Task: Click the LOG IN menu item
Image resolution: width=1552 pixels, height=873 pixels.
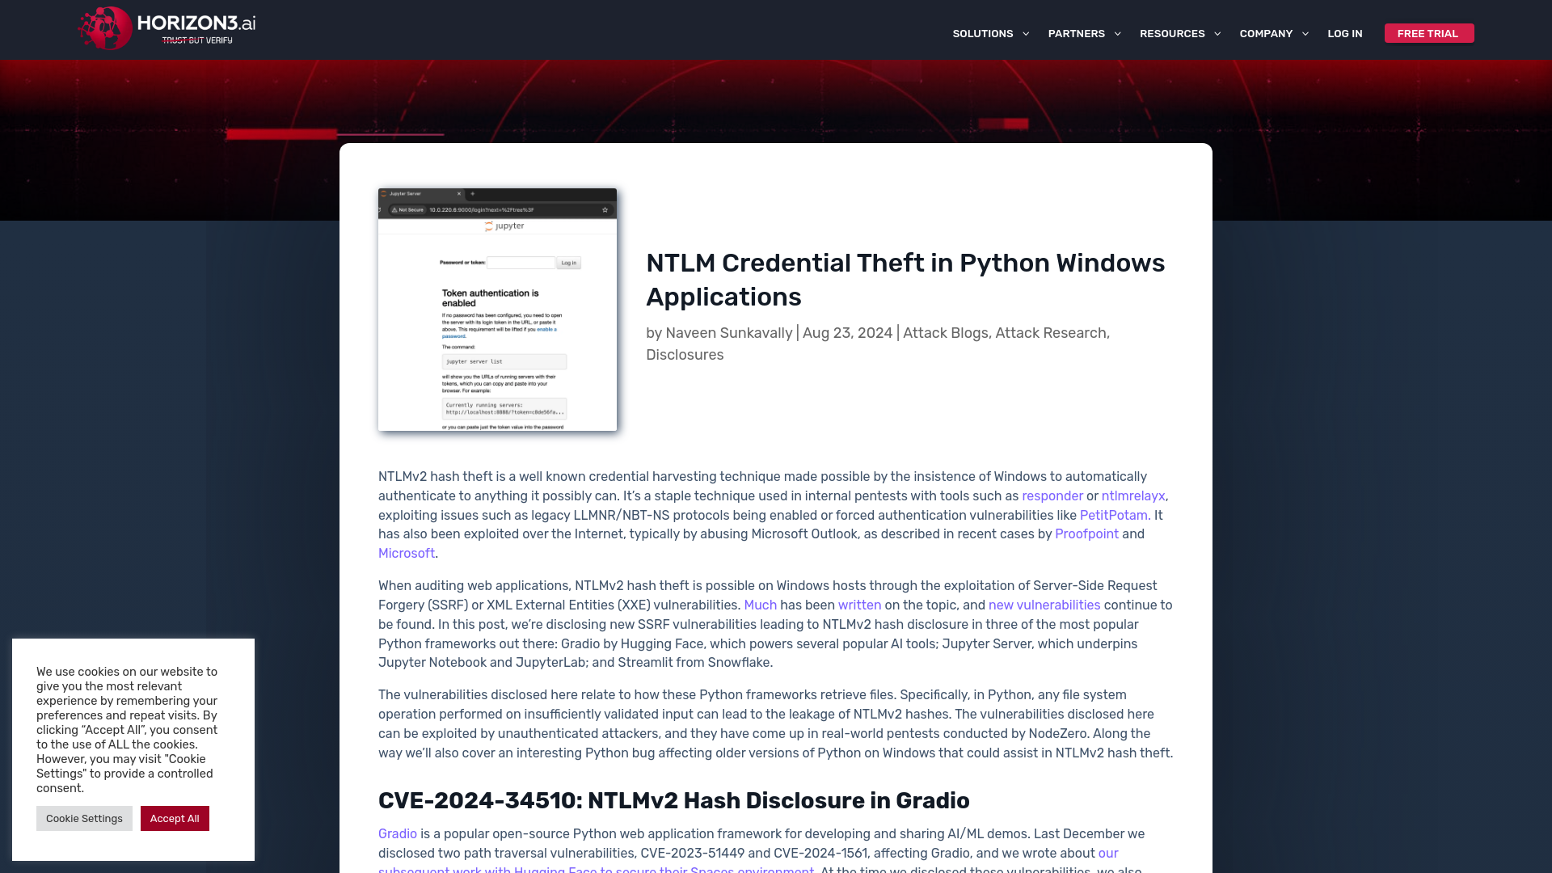Action: pyautogui.click(x=1345, y=33)
